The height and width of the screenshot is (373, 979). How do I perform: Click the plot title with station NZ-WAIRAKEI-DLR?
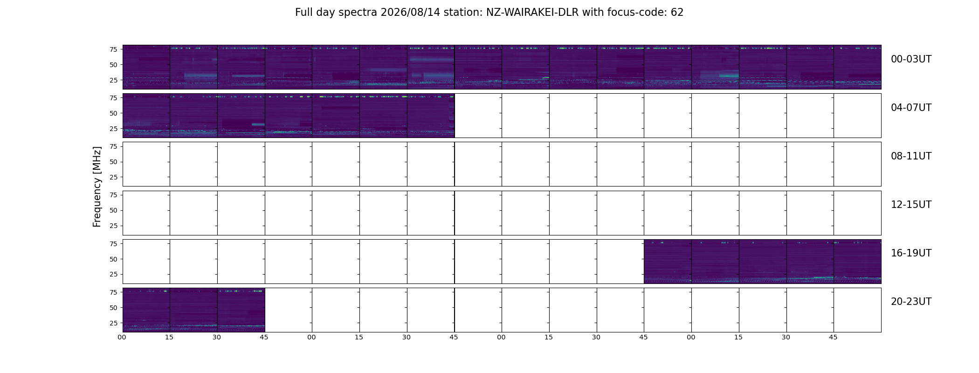(x=489, y=13)
